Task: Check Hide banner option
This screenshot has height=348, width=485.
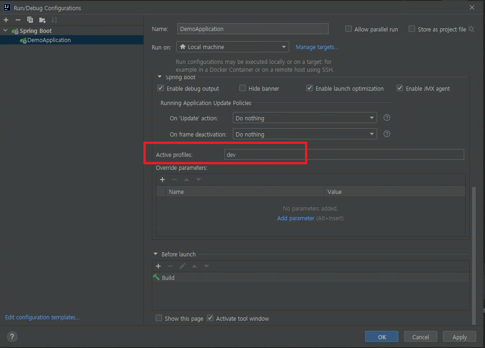Action: [242, 88]
